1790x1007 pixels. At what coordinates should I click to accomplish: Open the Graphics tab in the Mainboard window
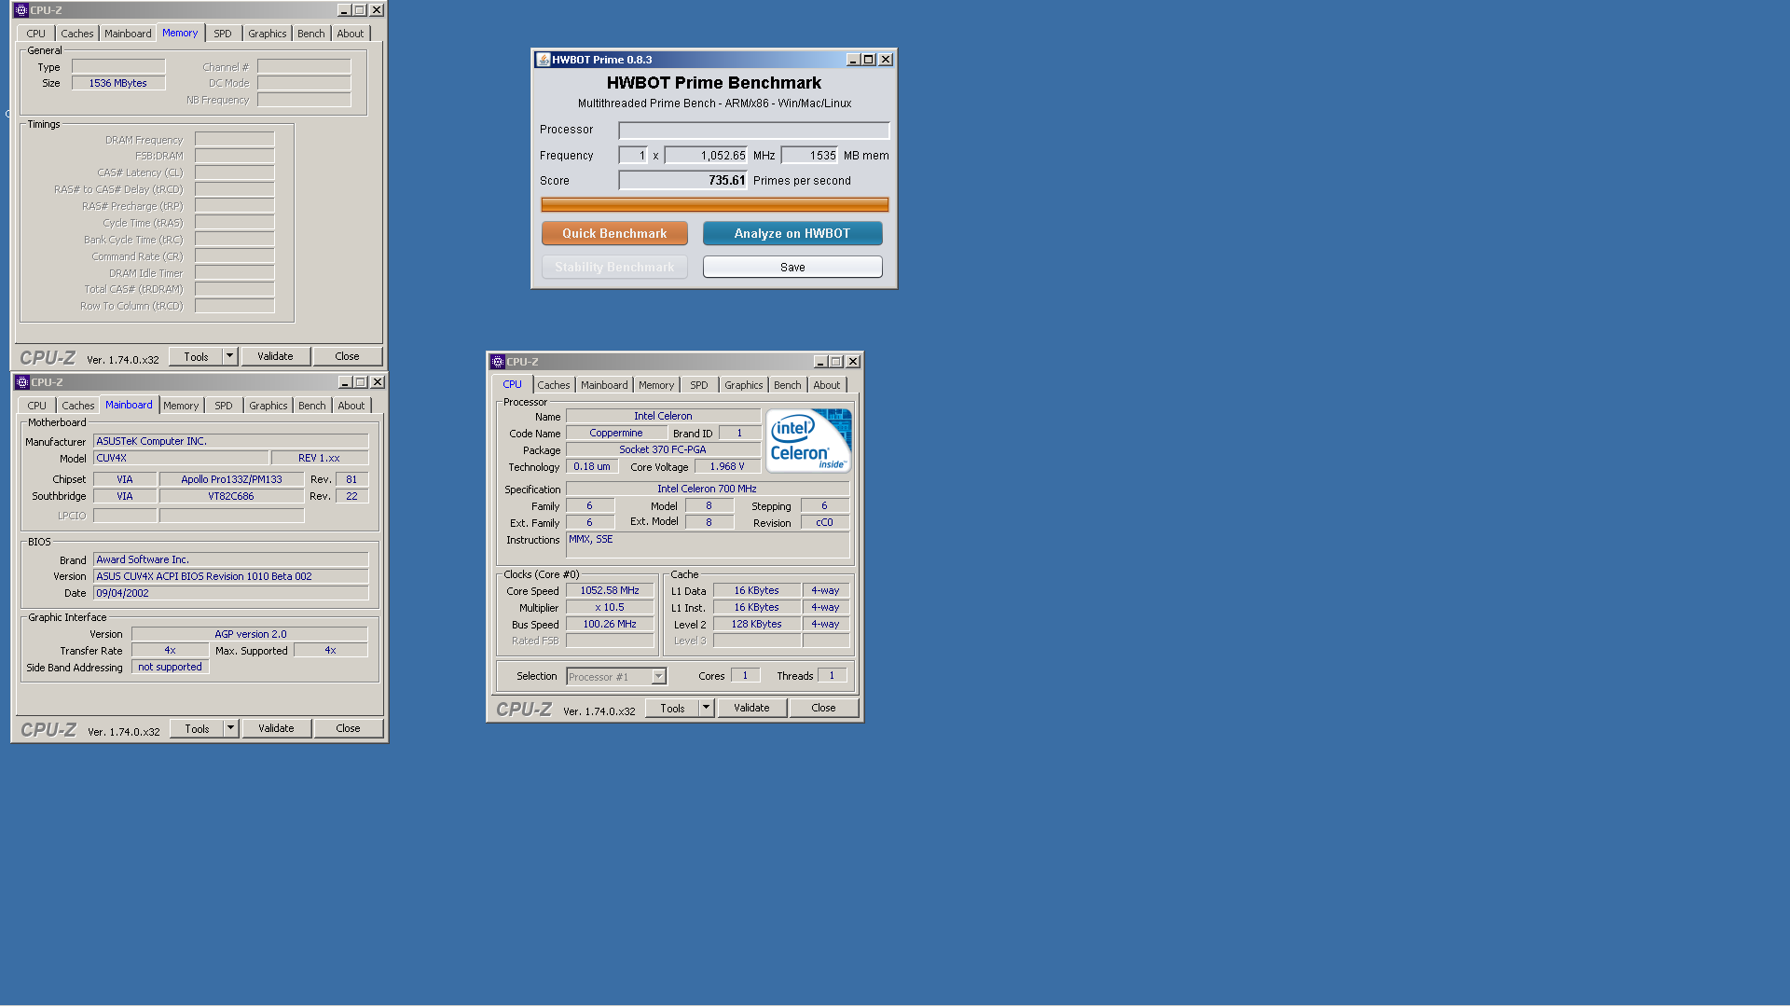pyautogui.click(x=268, y=406)
